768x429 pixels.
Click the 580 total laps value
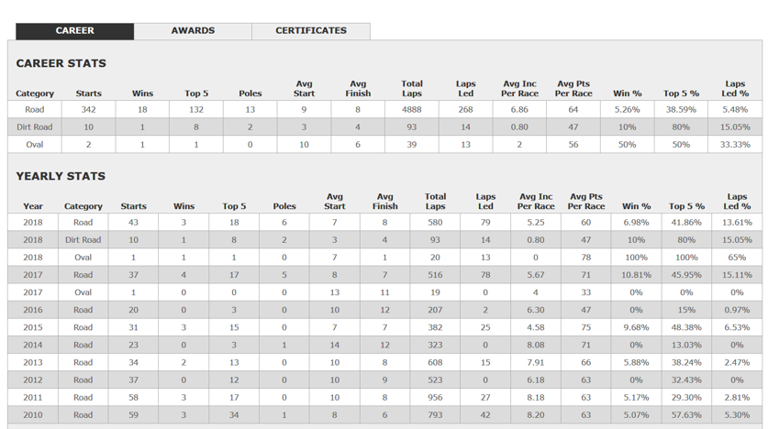(x=435, y=223)
